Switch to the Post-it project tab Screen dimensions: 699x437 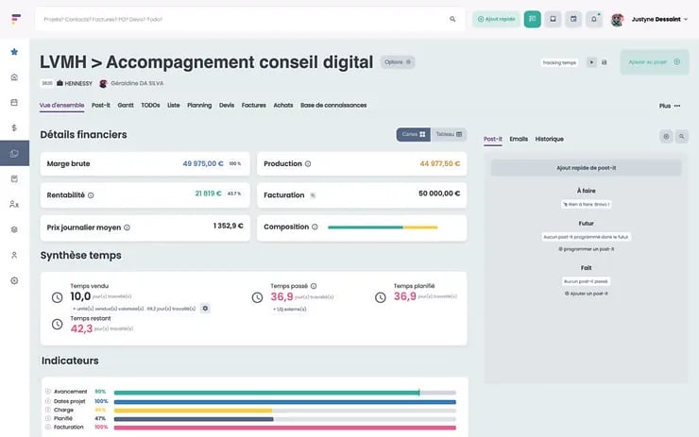101,106
